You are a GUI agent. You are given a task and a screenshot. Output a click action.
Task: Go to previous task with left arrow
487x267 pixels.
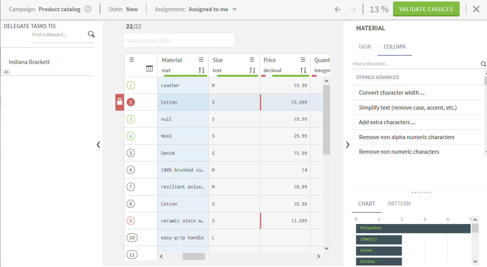[x=338, y=9]
